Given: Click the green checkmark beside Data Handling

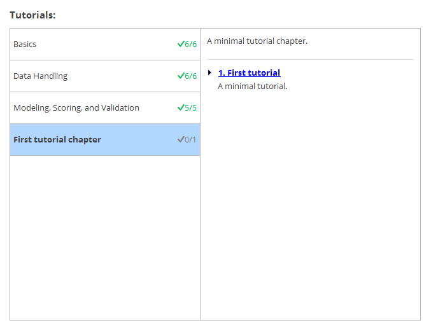Looking at the screenshot, I should tap(180, 76).
